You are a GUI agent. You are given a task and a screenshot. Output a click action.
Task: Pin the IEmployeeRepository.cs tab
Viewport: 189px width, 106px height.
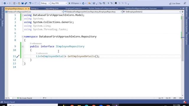[26, 9]
